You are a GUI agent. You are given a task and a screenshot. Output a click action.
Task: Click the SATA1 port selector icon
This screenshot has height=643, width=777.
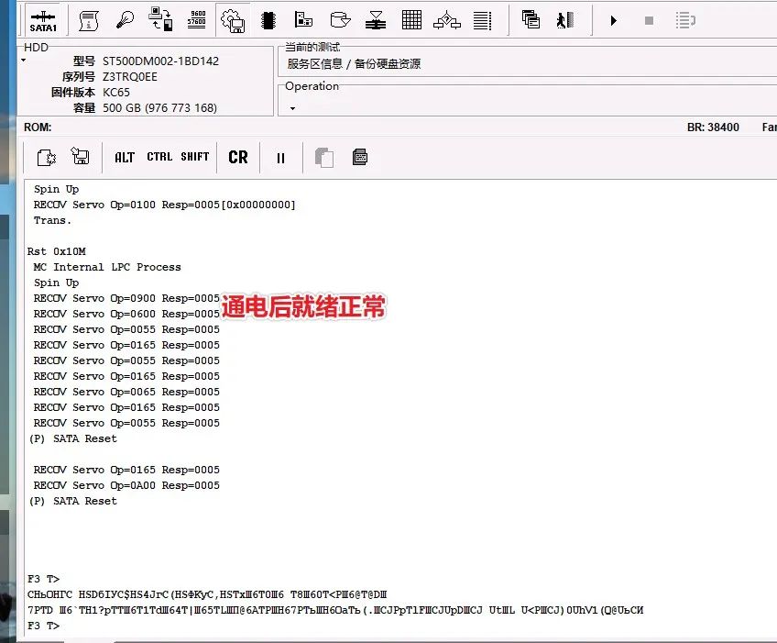(43, 20)
